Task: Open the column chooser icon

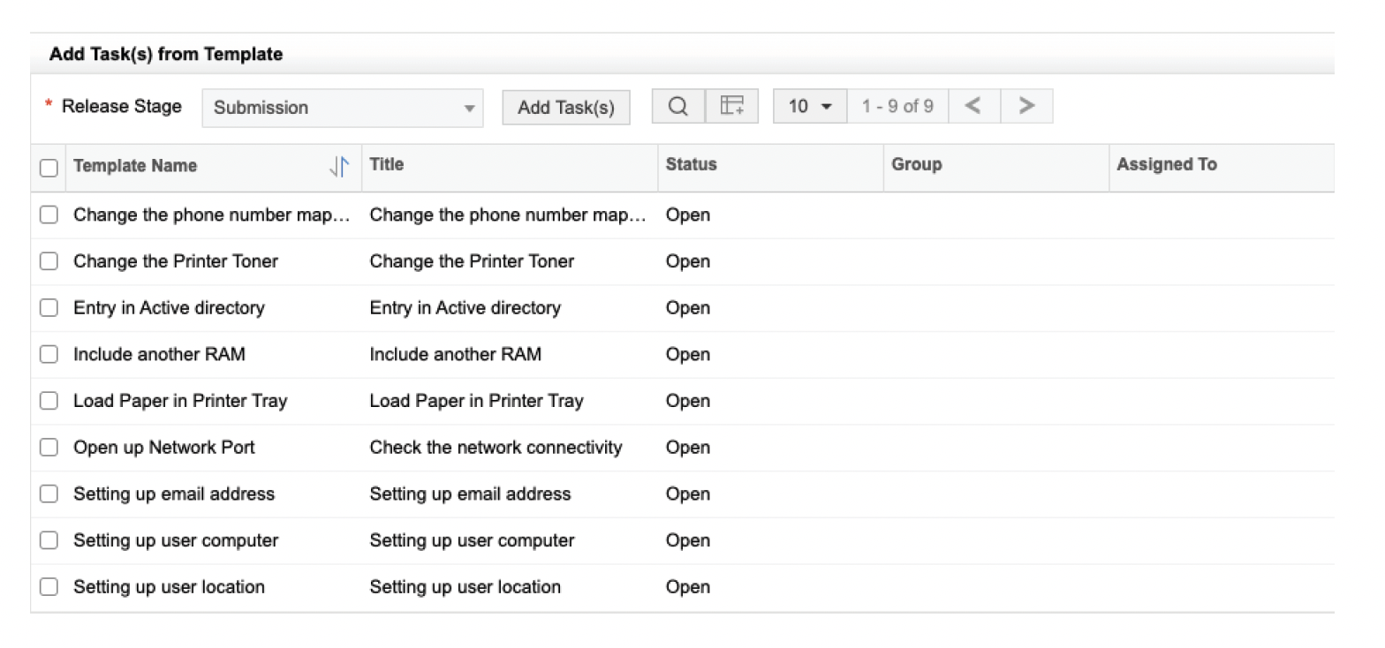Action: coord(731,107)
